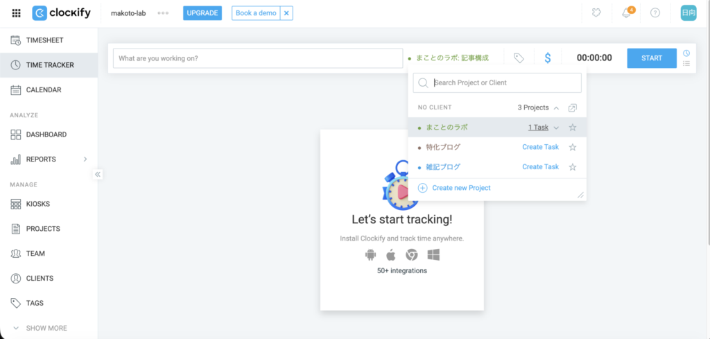Click Create new Project link
This screenshot has width=710, height=339.
(x=460, y=188)
